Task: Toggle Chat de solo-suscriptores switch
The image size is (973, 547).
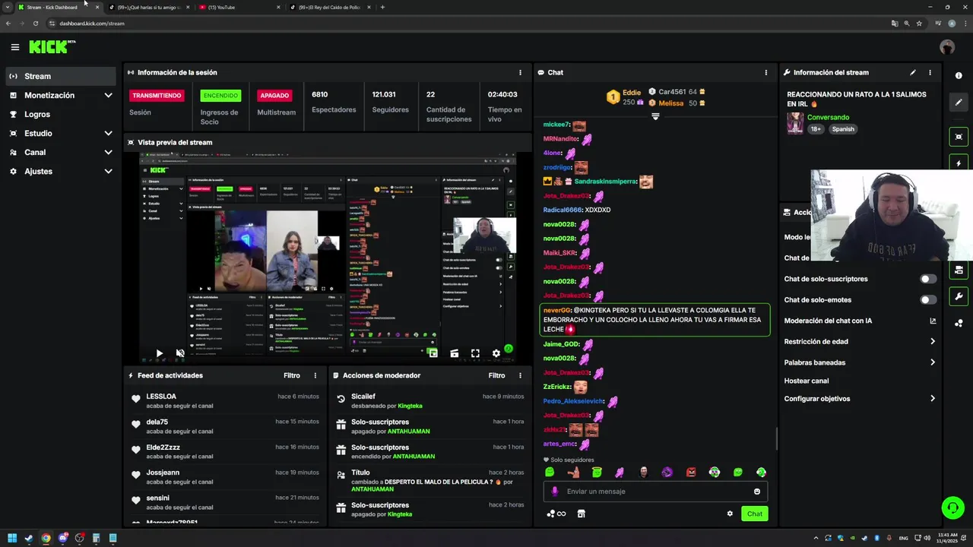Action: click(x=928, y=279)
